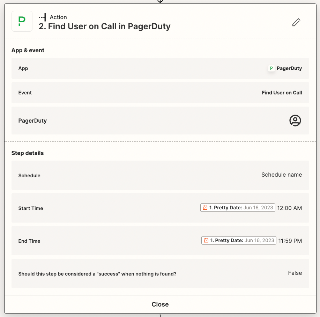
Task: Open the Event row Find User on Call
Action: pos(160,93)
